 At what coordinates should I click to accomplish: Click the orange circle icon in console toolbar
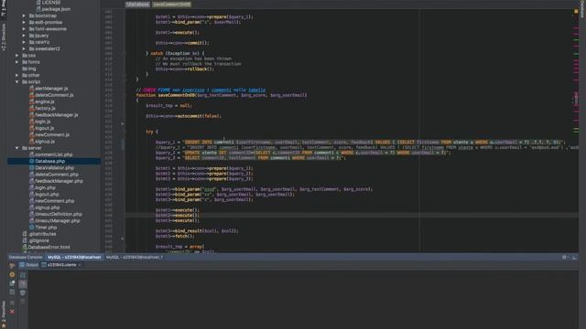pyautogui.click(x=12, y=274)
